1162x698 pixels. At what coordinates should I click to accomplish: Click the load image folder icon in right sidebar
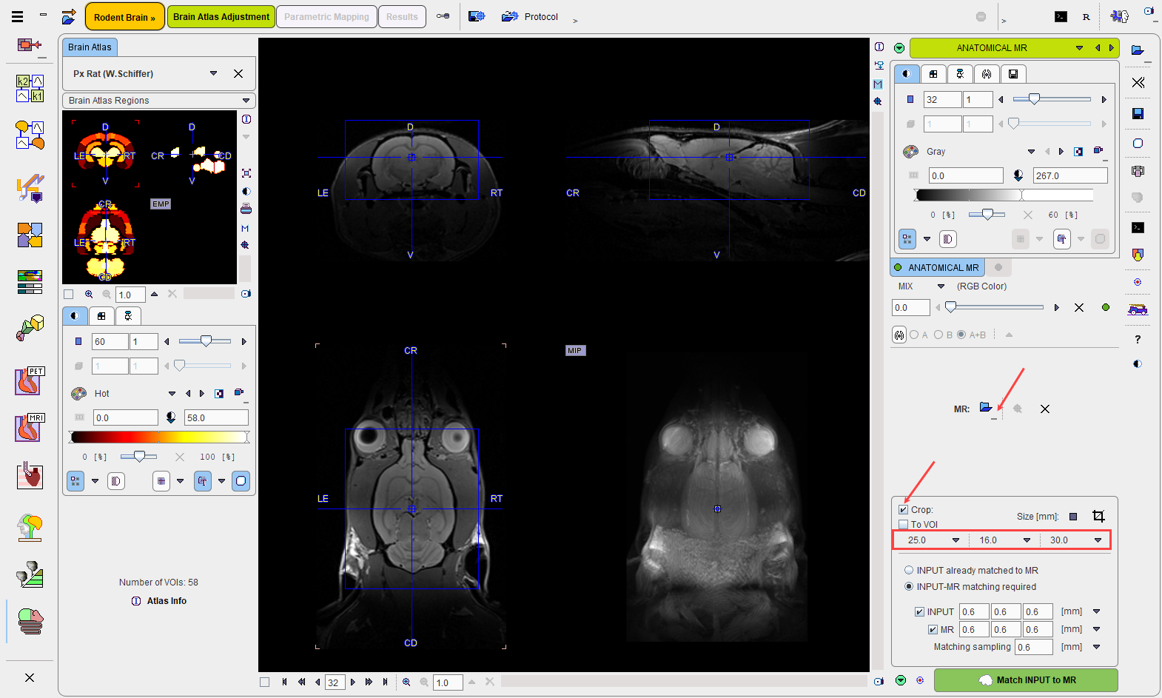pos(1138,50)
